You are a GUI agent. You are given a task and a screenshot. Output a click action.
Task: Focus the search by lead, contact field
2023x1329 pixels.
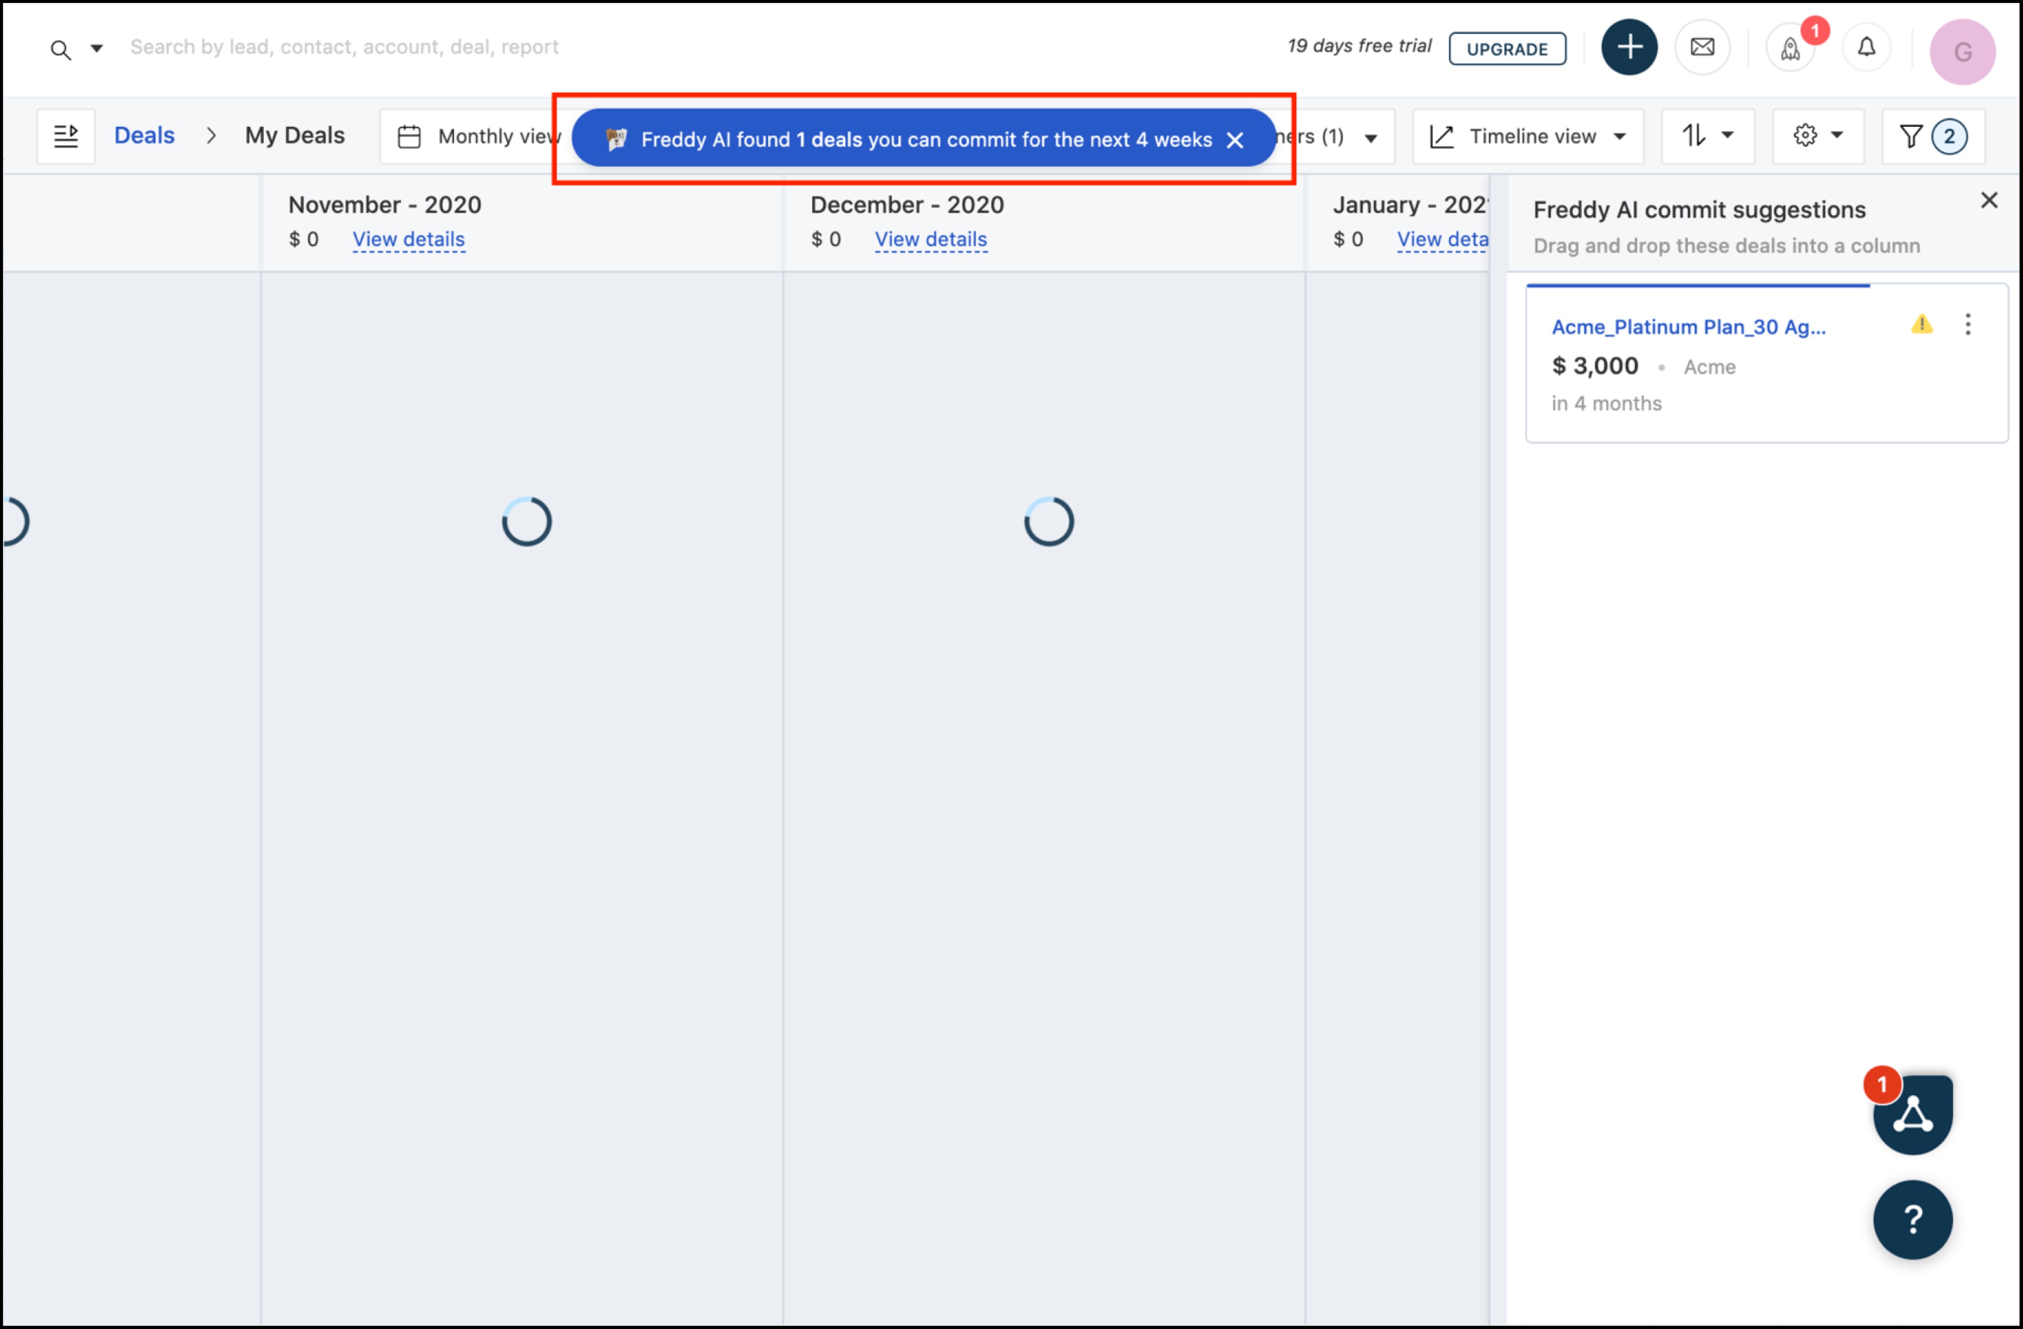(x=344, y=47)
